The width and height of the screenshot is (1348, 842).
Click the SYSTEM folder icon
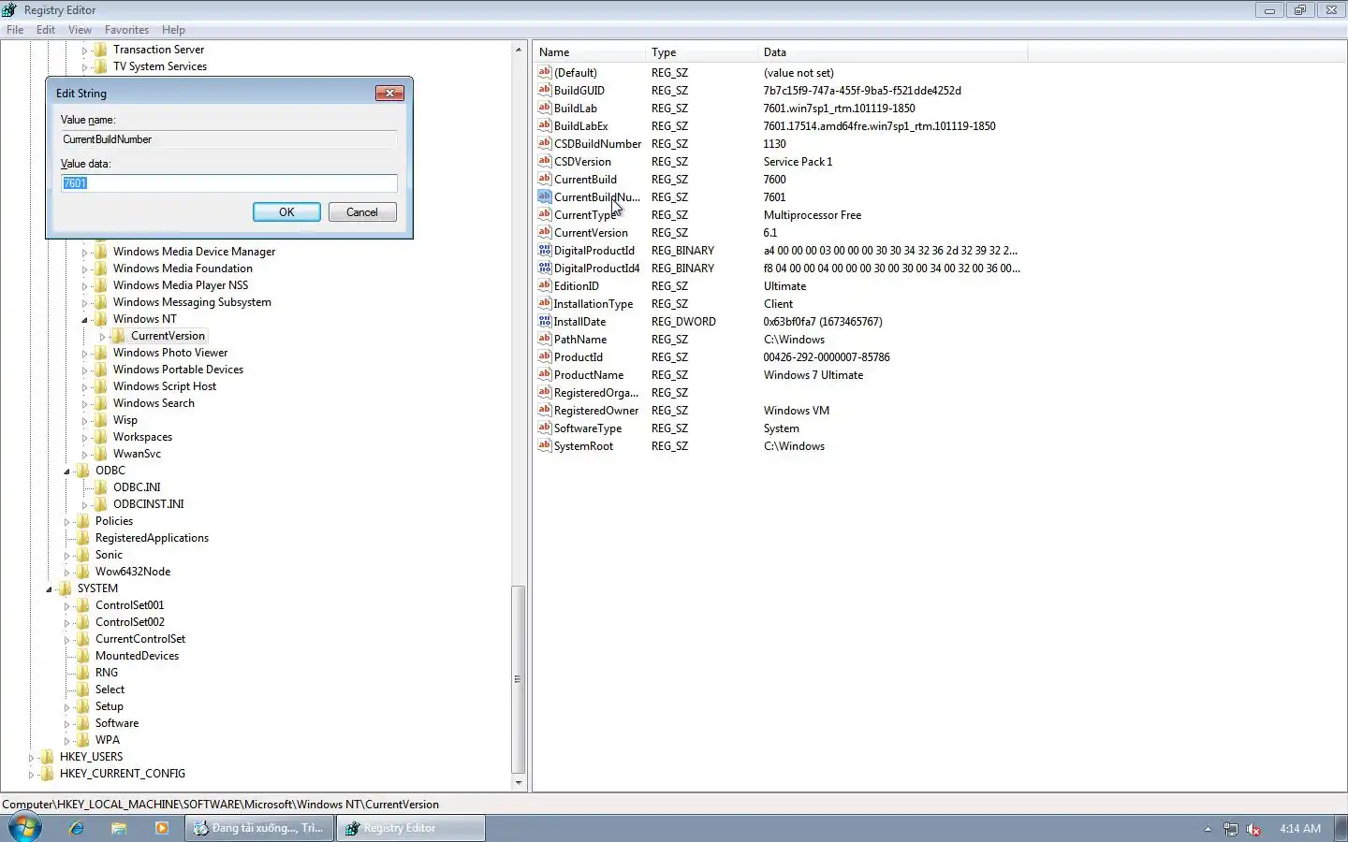pos(66,588)
